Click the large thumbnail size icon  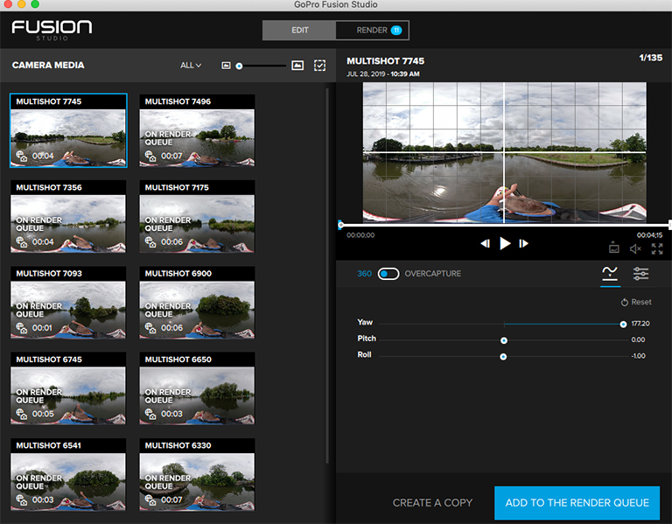tap(297, 65)
